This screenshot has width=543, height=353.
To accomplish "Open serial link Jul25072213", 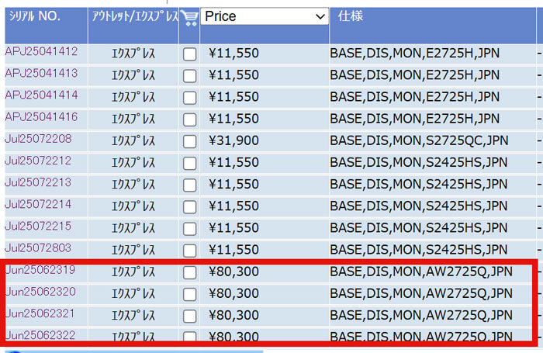I will click(x=38, y=182).
